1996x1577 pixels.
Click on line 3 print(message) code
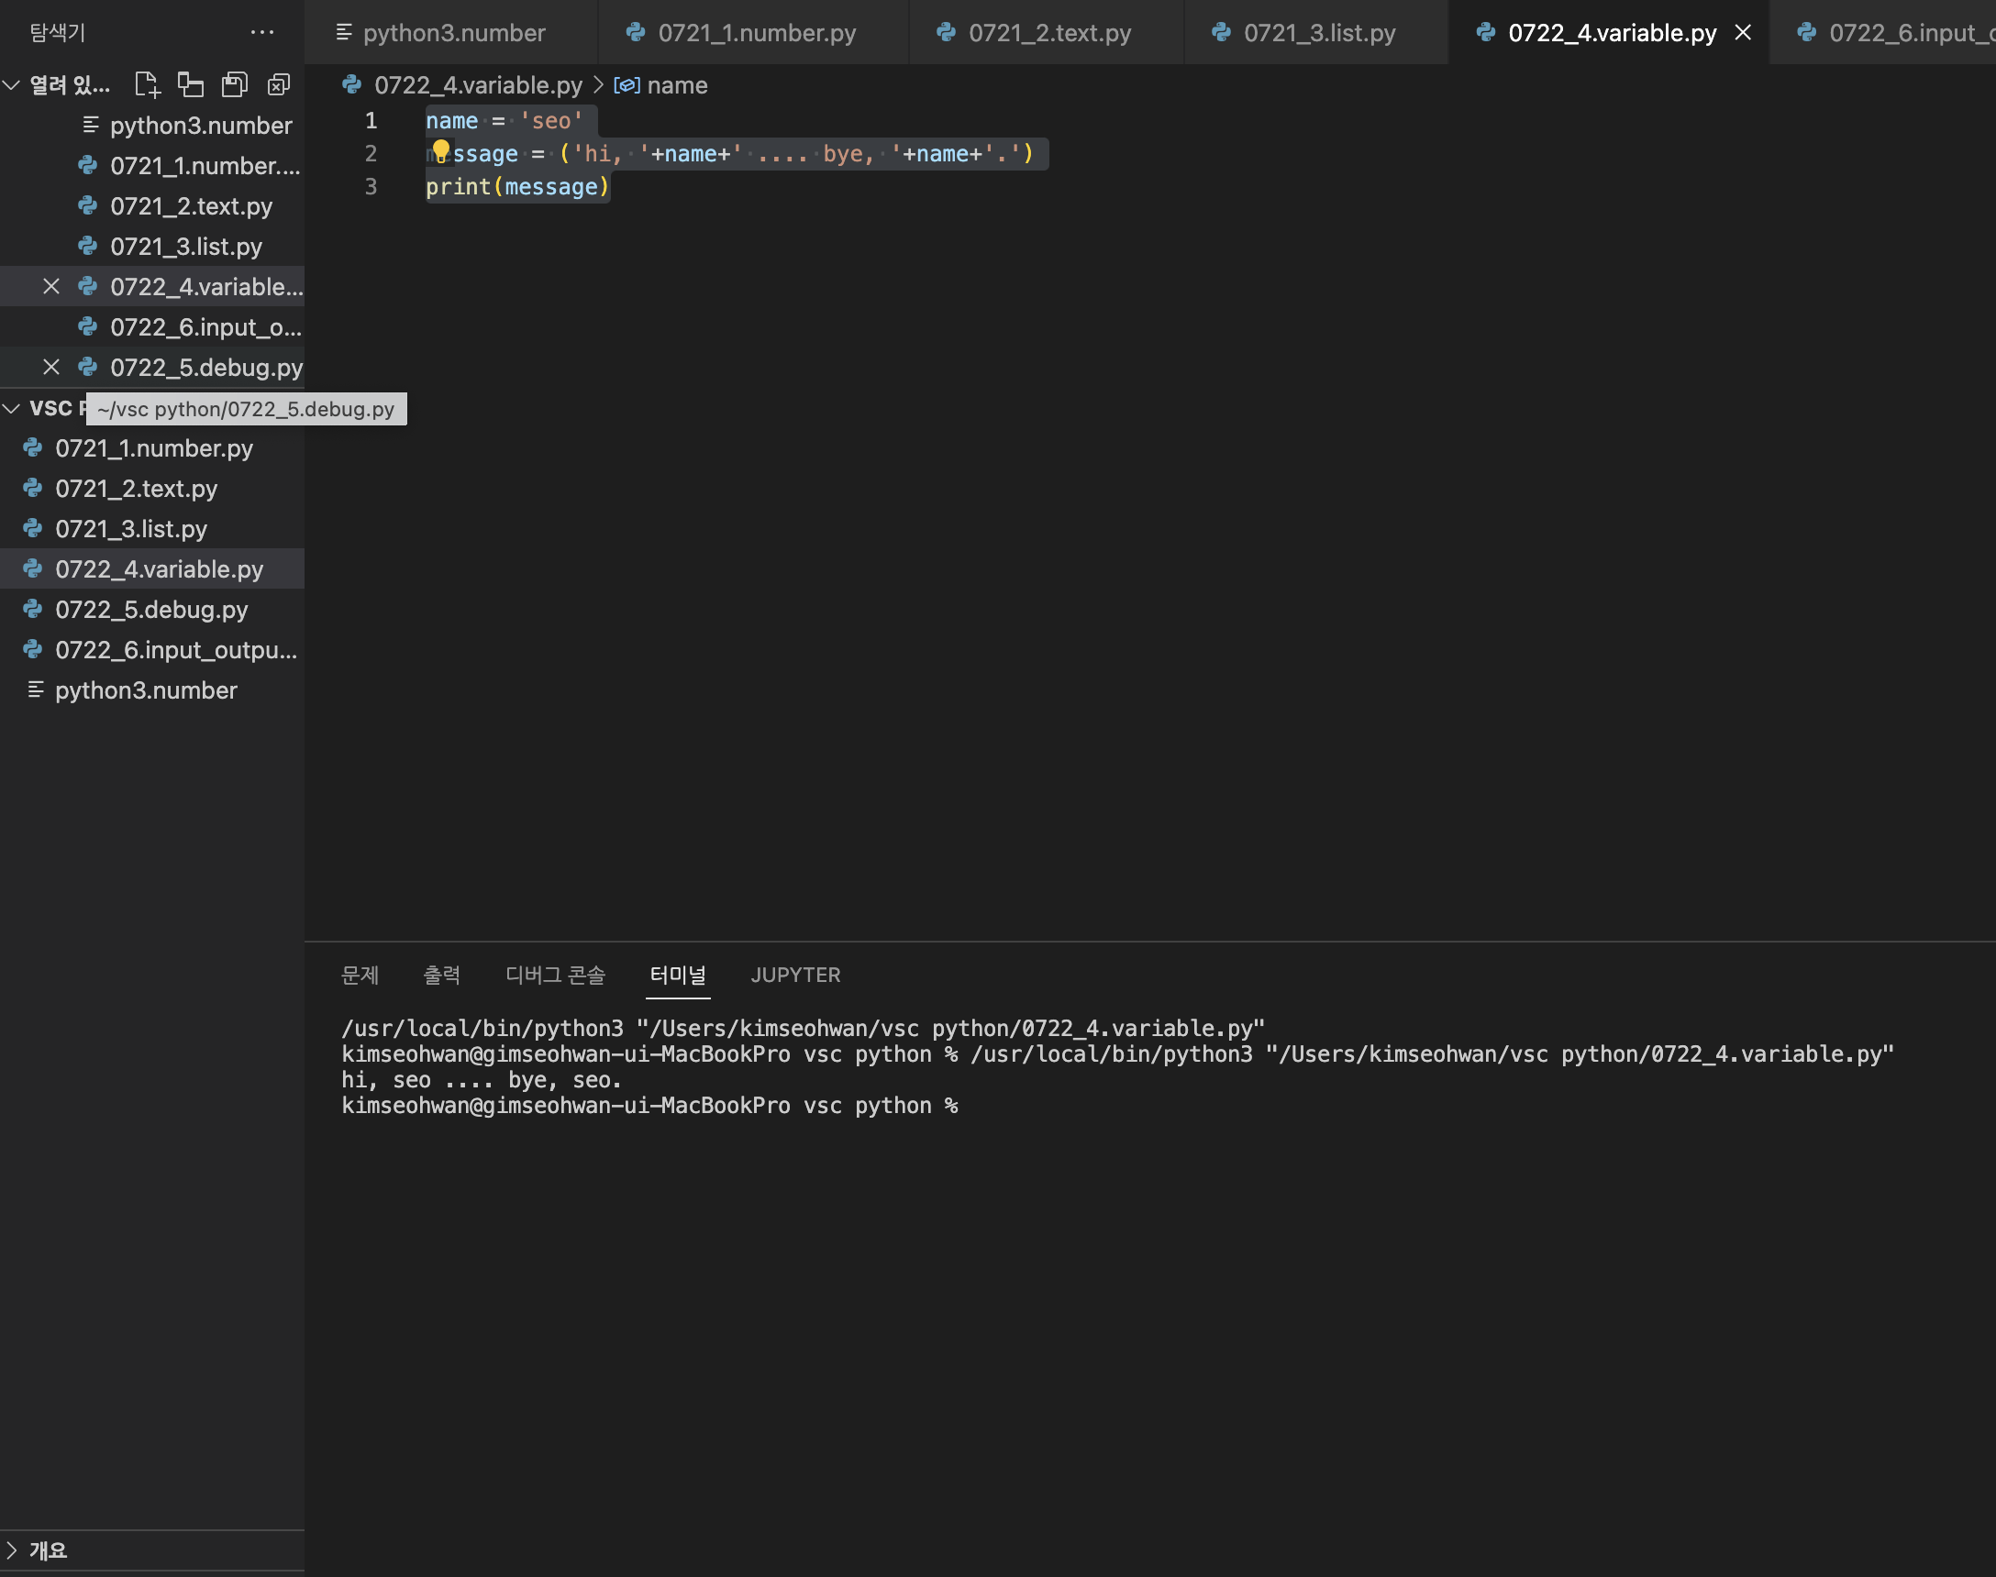pos(517,186)
